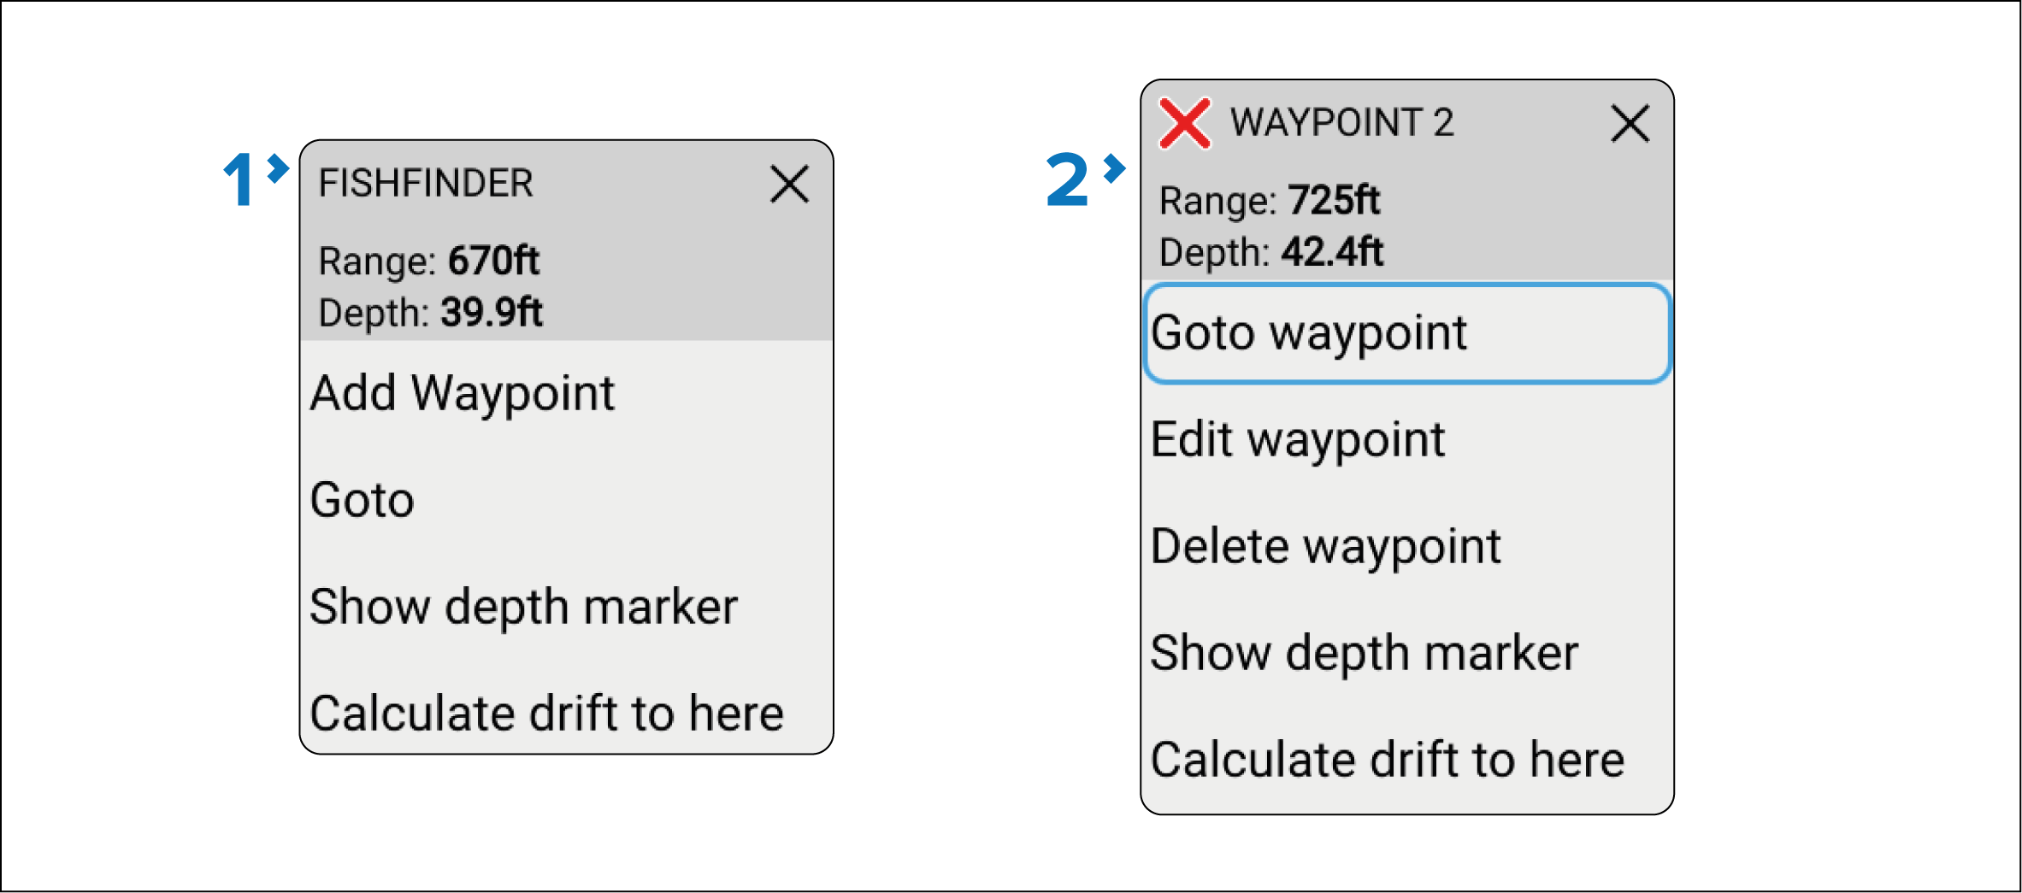Click the Depth 39.9ft readout
This screenshot has width=2022, height=893.
430,313
